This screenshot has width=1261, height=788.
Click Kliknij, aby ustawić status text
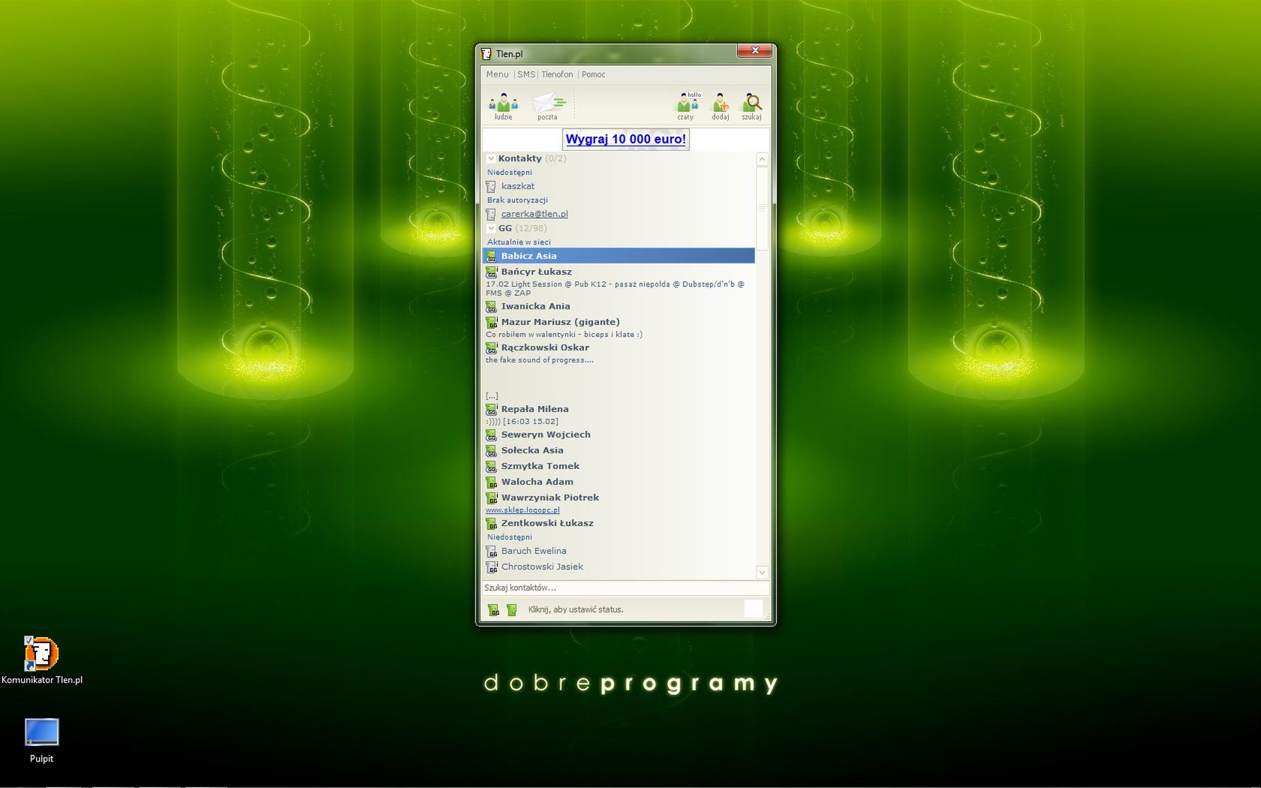[576, 609]
